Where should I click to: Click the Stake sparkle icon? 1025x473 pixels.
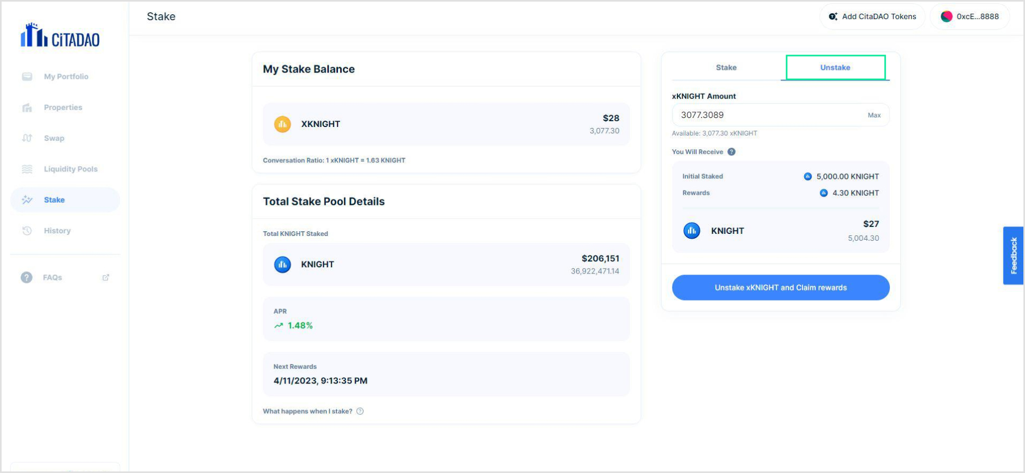tap(27, 200)
